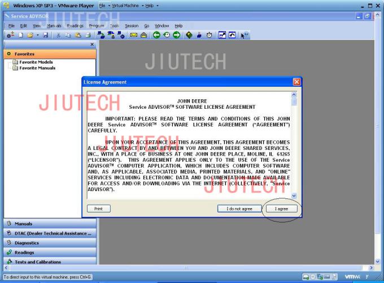The height and width of the screenshot is (283, 384).
Task: Click the Print toolbar icon
Action: (88, 36)
